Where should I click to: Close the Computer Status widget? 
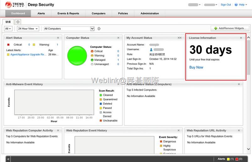coord(118,38)
